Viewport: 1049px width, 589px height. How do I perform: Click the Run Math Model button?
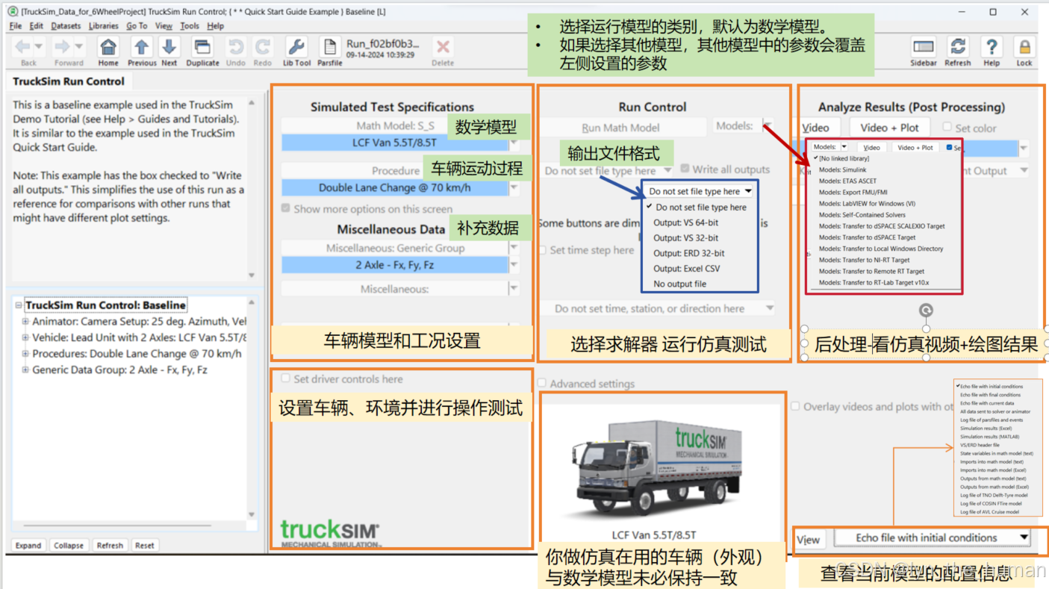pos(621,128)
